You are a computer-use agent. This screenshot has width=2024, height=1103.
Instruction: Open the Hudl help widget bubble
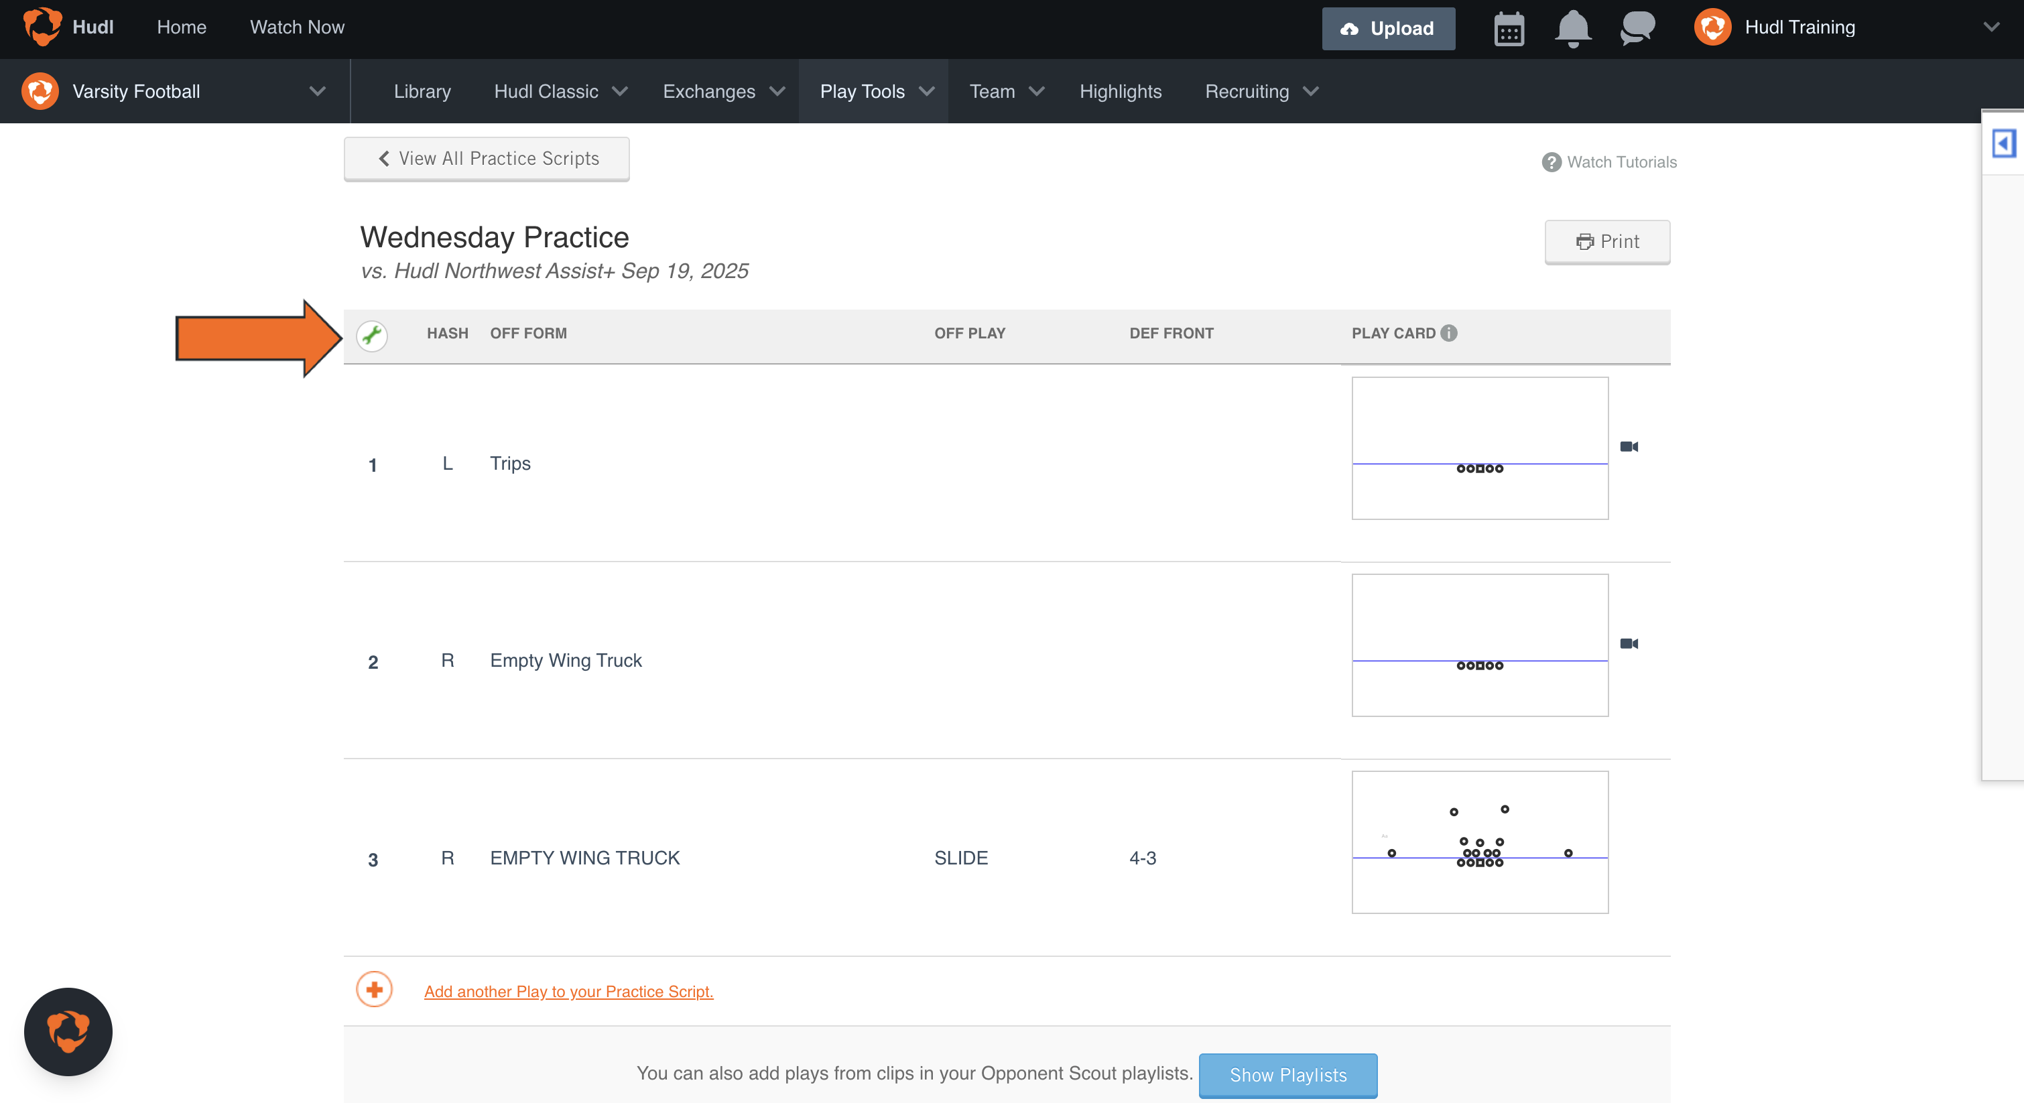pyautogui.click(x=68, y=1031)
